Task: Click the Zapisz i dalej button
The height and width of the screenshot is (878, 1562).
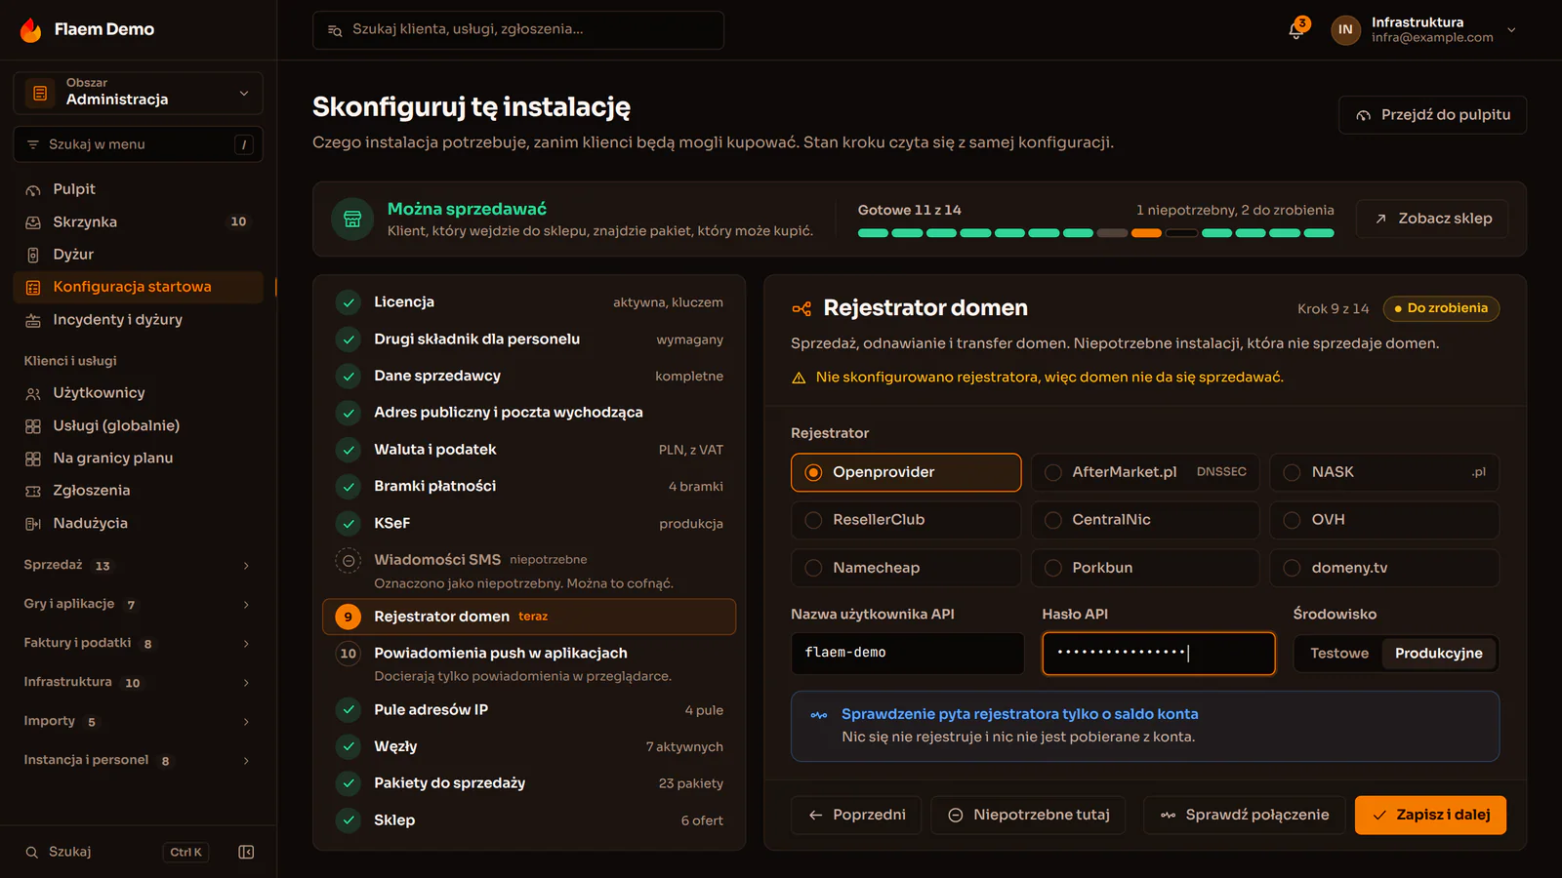Action: (1430, 815)
